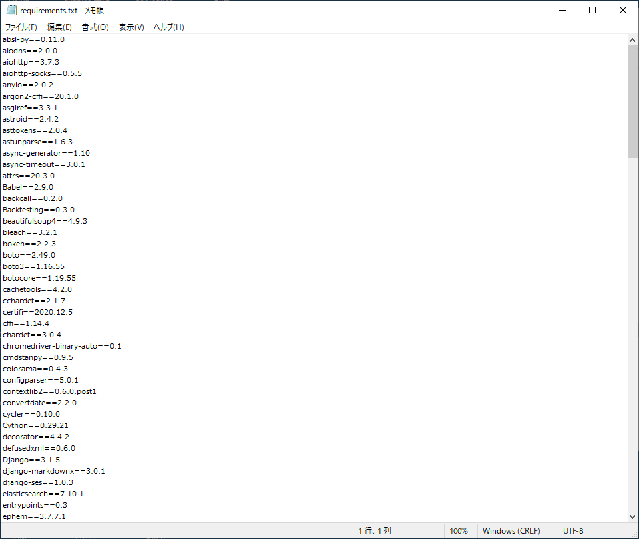
Task: Click the line boto==2.49.0
Action: (29, 255)
